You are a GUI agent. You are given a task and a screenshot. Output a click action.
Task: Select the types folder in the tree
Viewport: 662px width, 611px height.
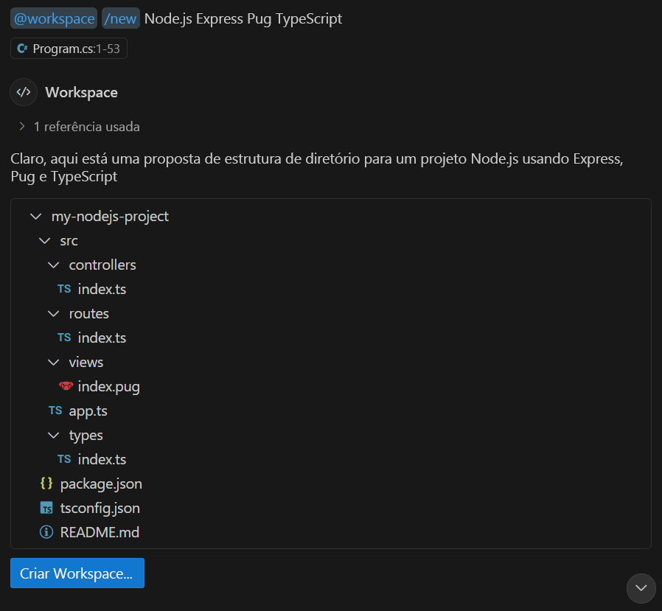(86, 435)
